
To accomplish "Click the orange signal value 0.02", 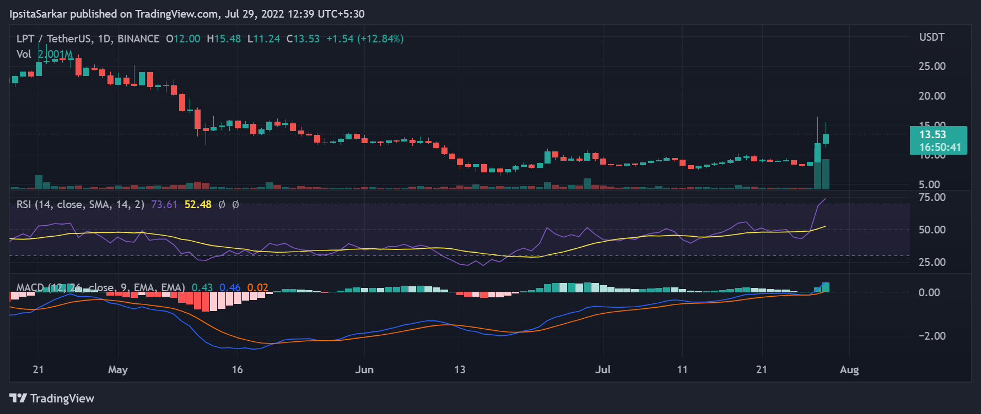I will pyautogui.click(x=258, y=287).
